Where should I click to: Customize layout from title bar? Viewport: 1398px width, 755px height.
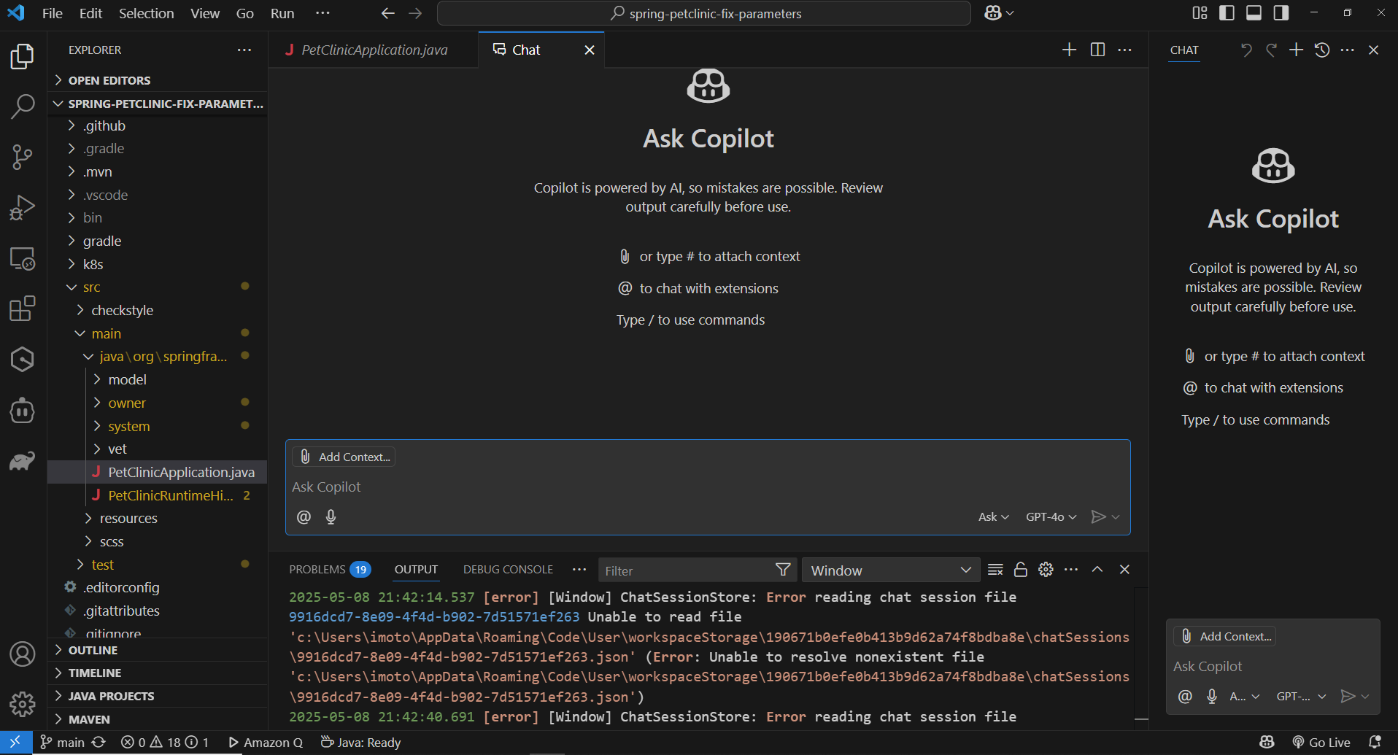(x=1200, y=13)
